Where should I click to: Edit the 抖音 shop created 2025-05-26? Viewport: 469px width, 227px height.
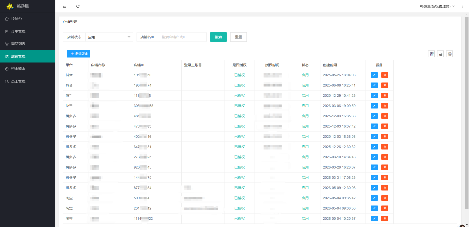click(374, 75)
